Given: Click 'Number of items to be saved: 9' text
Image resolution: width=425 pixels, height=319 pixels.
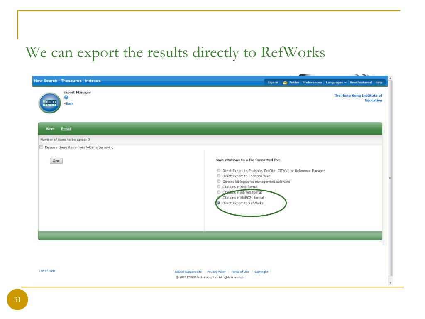Looking at the screenshot, I should (x=65, y=140).
